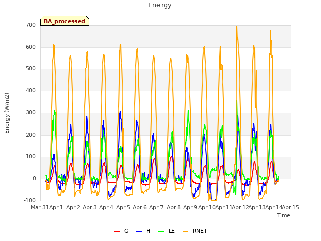Image resolution: width=321 pixels, height=241 pixels.
Task: Toggle the RNET series legend entry
Action: (195, 231)
